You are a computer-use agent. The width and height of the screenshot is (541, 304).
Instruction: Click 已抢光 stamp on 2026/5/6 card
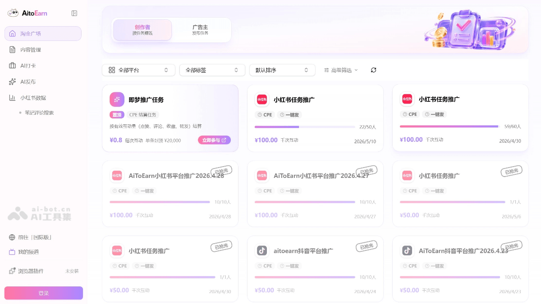[x=512, y=171]
